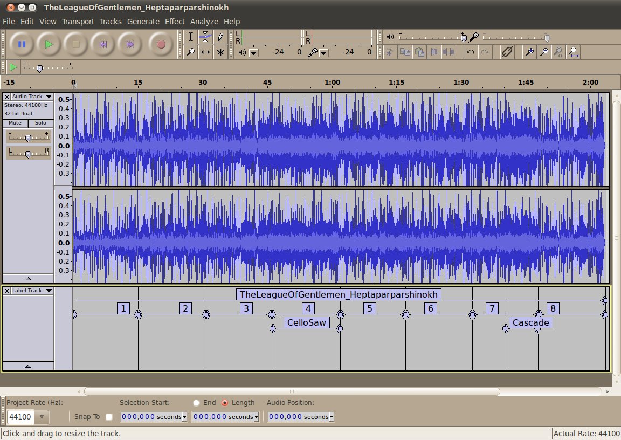Expand the Project Rate dropdown
Image resolution: width=621 pixels, height=440 pixels.
coord(42,417)
